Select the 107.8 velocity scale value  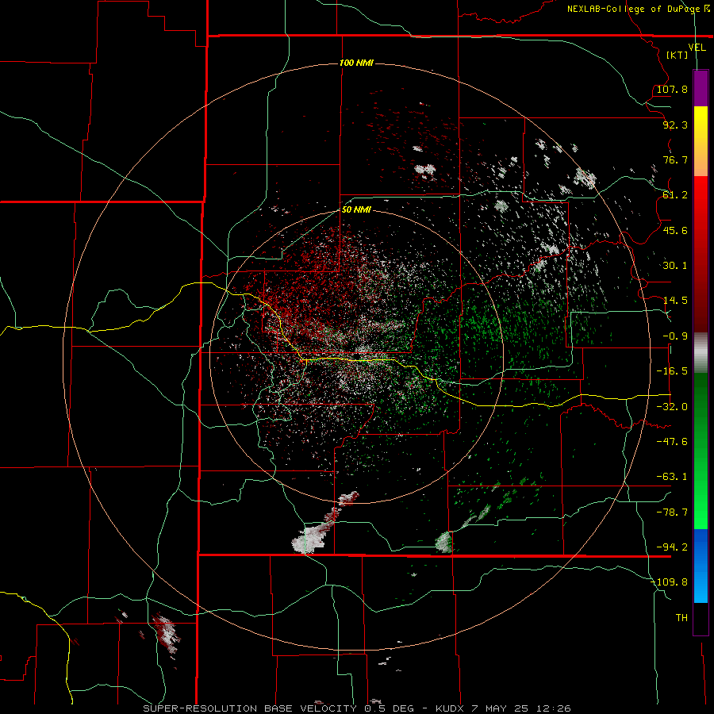pyautogui.click(x=672, y=89)
